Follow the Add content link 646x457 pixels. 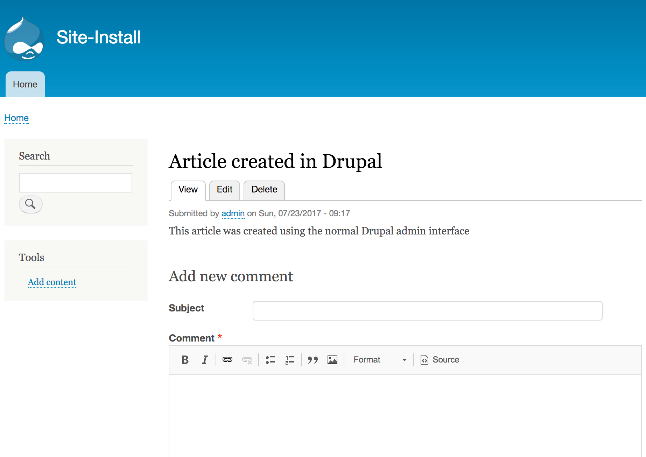pos(52,282)
